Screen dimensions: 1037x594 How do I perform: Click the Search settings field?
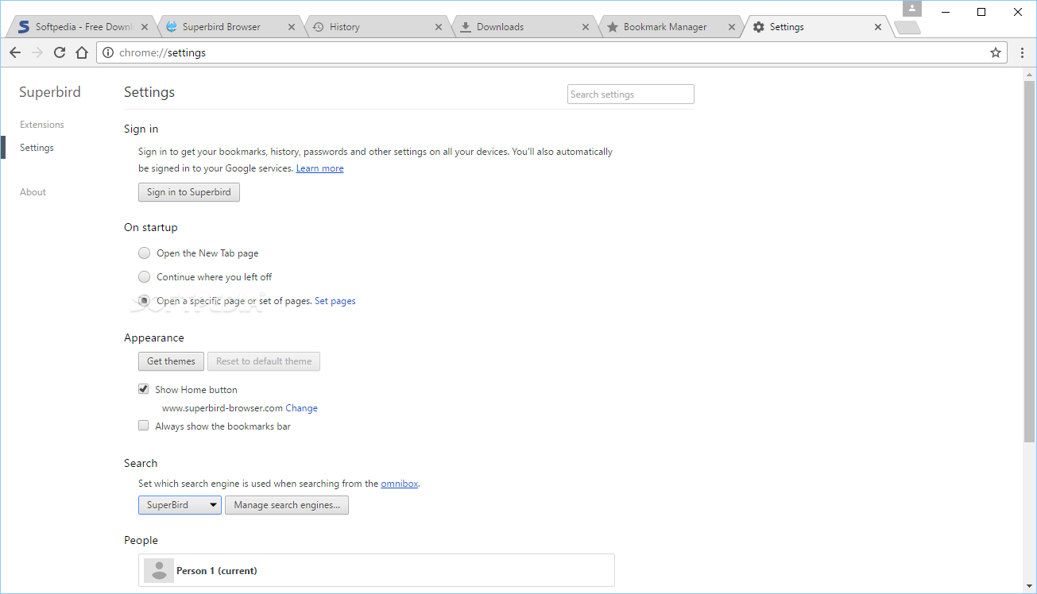click(631, 94)
